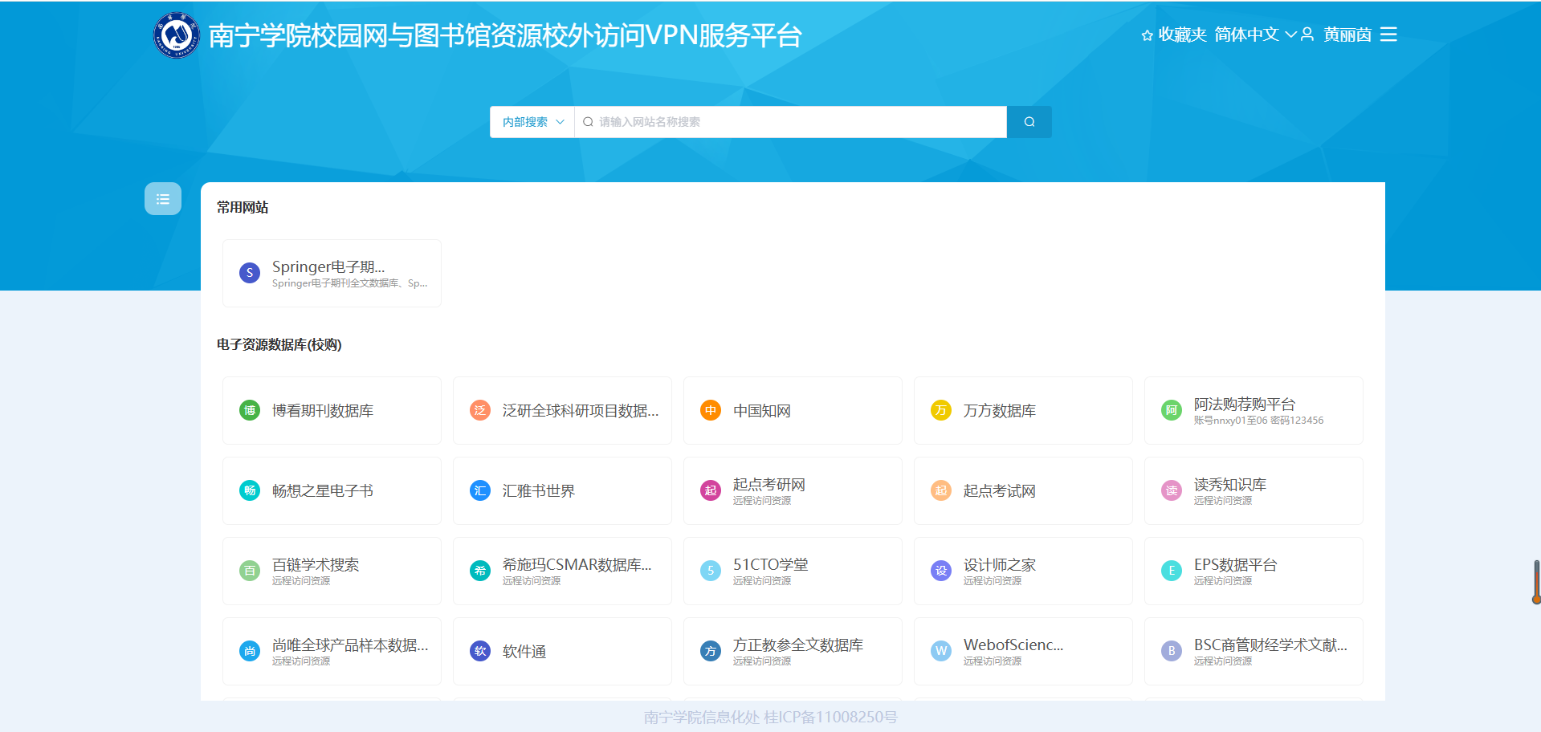Image resolution: width=1541 pixels, height=732 pixels.
Task: Open WebofScienc... link
Action: [x=1013, y=645]
